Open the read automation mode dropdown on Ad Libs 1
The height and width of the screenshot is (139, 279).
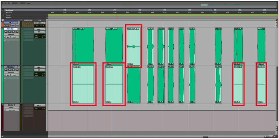pos(15,37)
